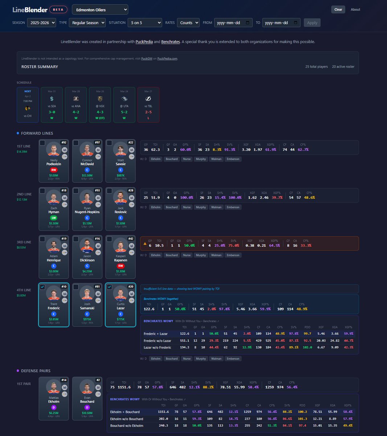Select Emberson chip under 4th line WOWY table
Screen dimensions: 387x436
coord(233,359)
